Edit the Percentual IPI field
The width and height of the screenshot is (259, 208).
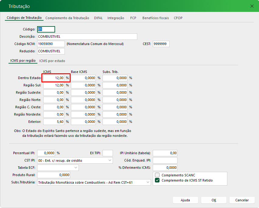coord(46,153)
